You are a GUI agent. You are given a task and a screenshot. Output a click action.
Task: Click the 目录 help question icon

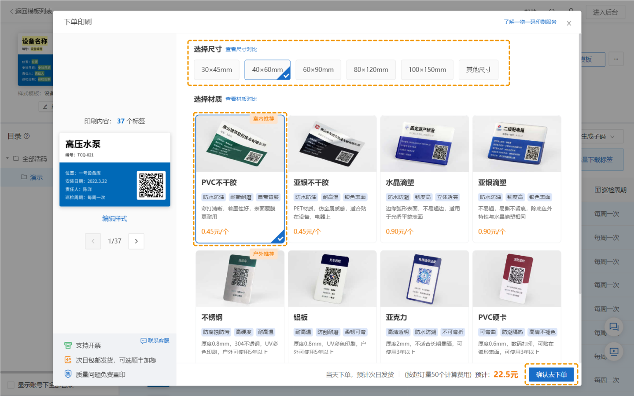[27, 136]
